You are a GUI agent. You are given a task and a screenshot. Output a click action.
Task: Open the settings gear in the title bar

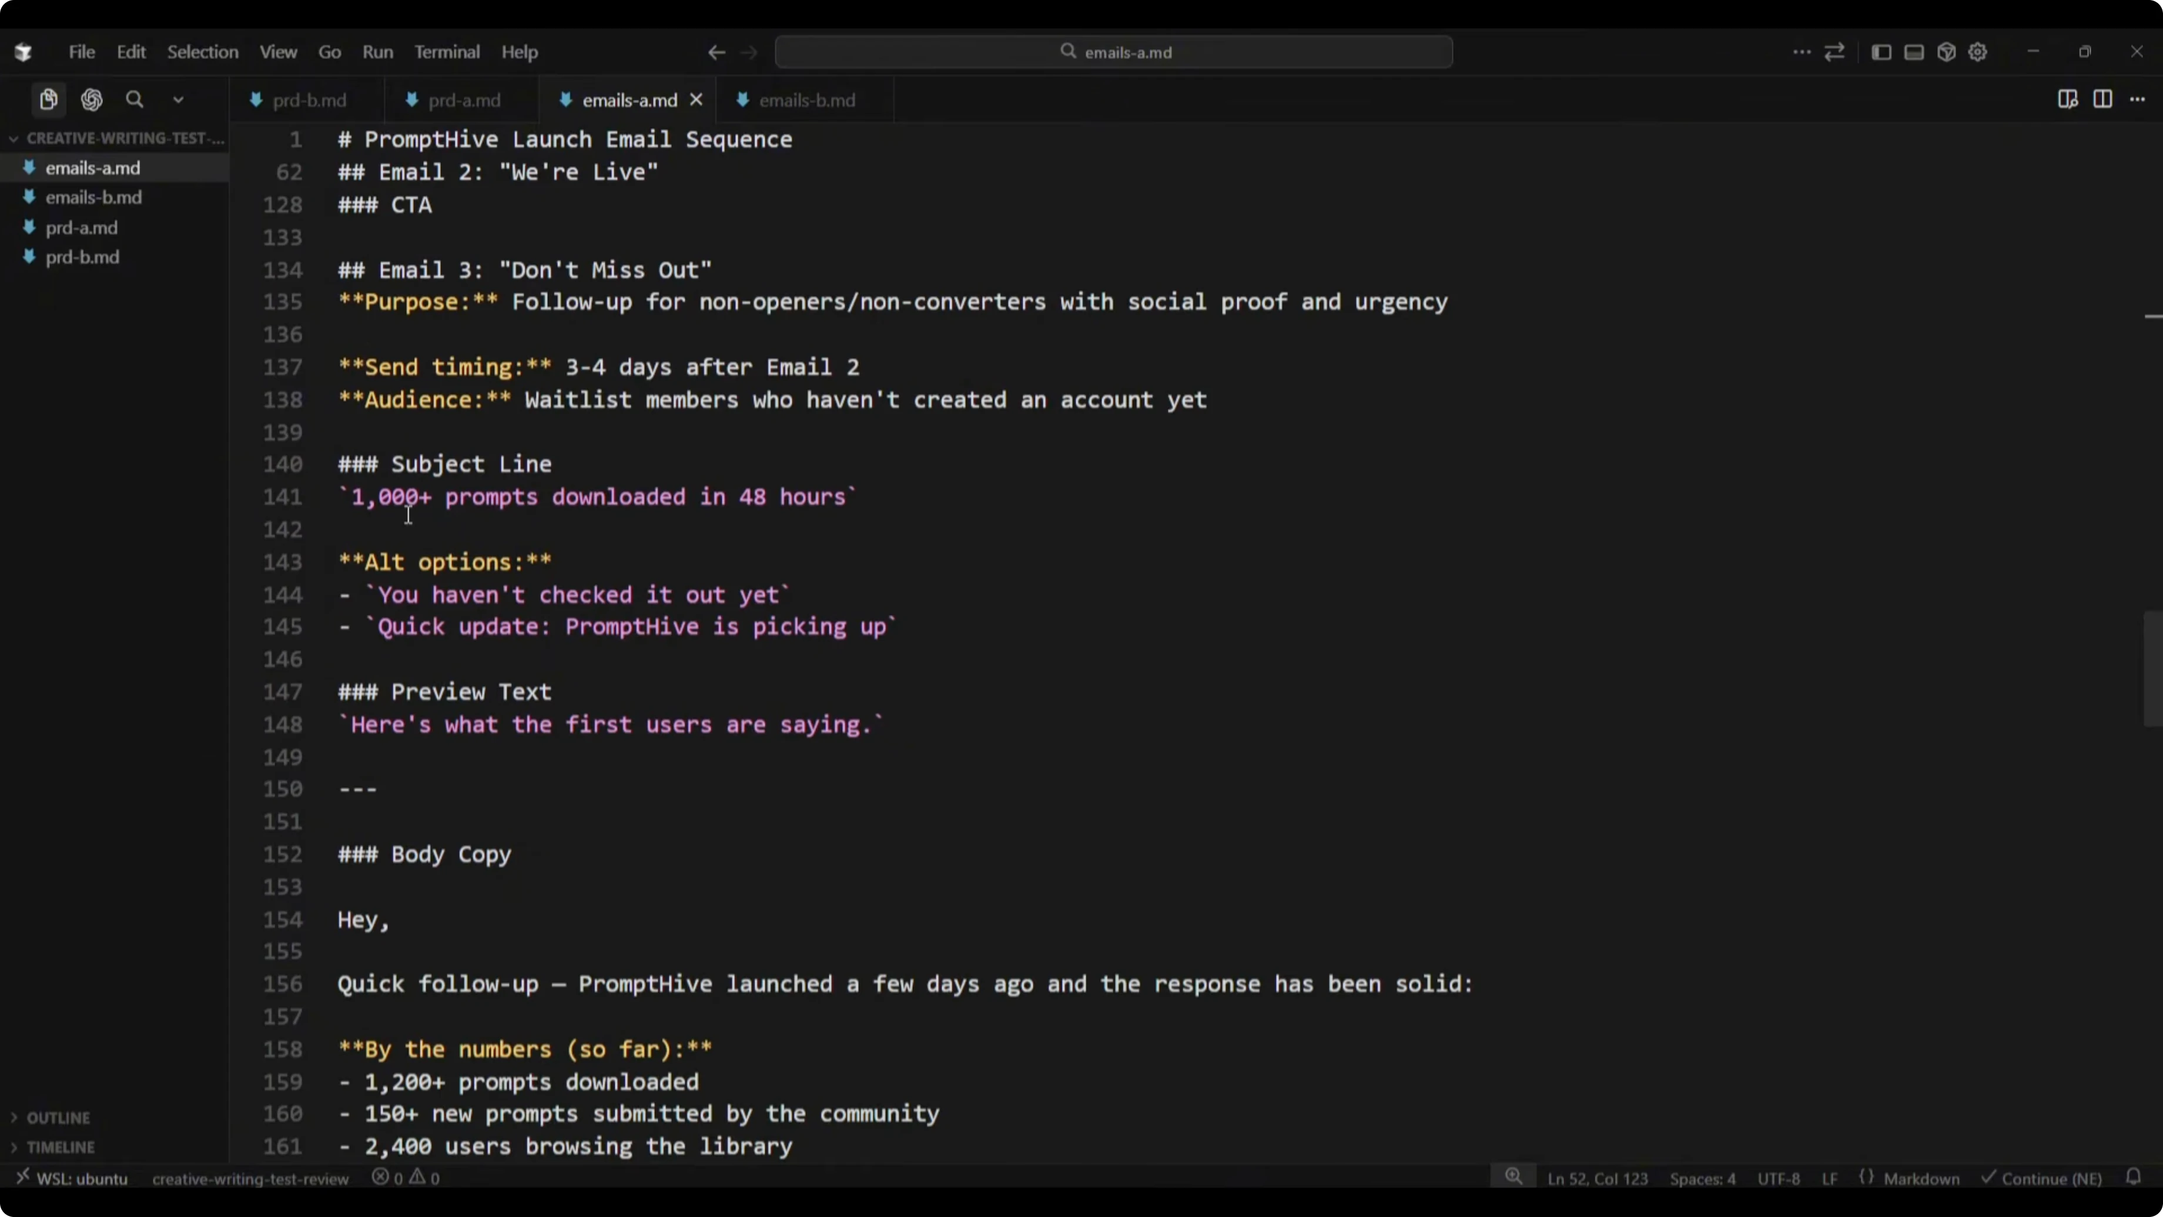(1977, 52)
